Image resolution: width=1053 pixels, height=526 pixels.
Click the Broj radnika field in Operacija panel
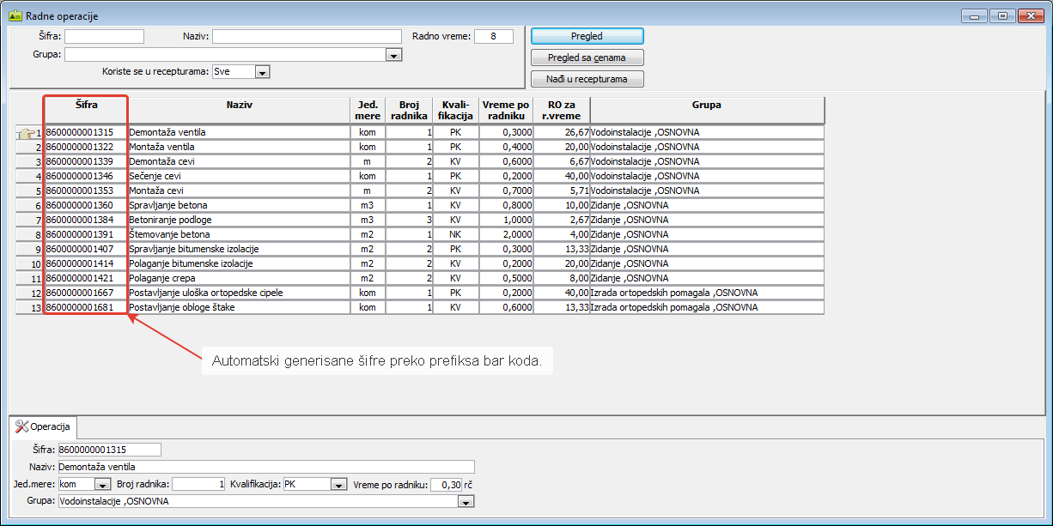pos(199,484)
